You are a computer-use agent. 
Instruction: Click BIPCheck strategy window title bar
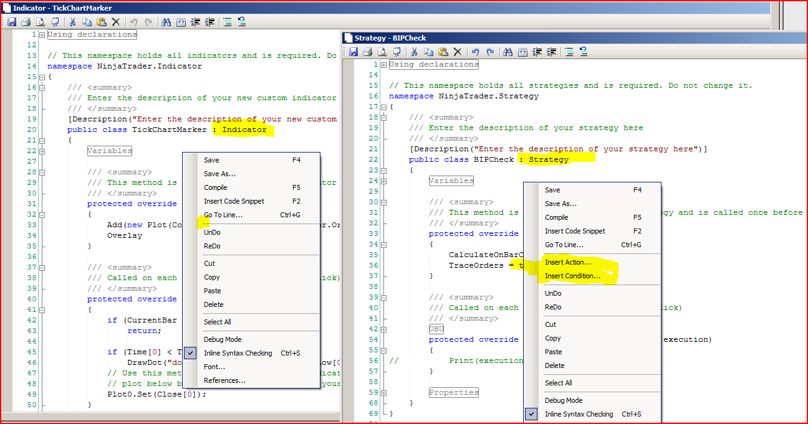pos(499,38)
